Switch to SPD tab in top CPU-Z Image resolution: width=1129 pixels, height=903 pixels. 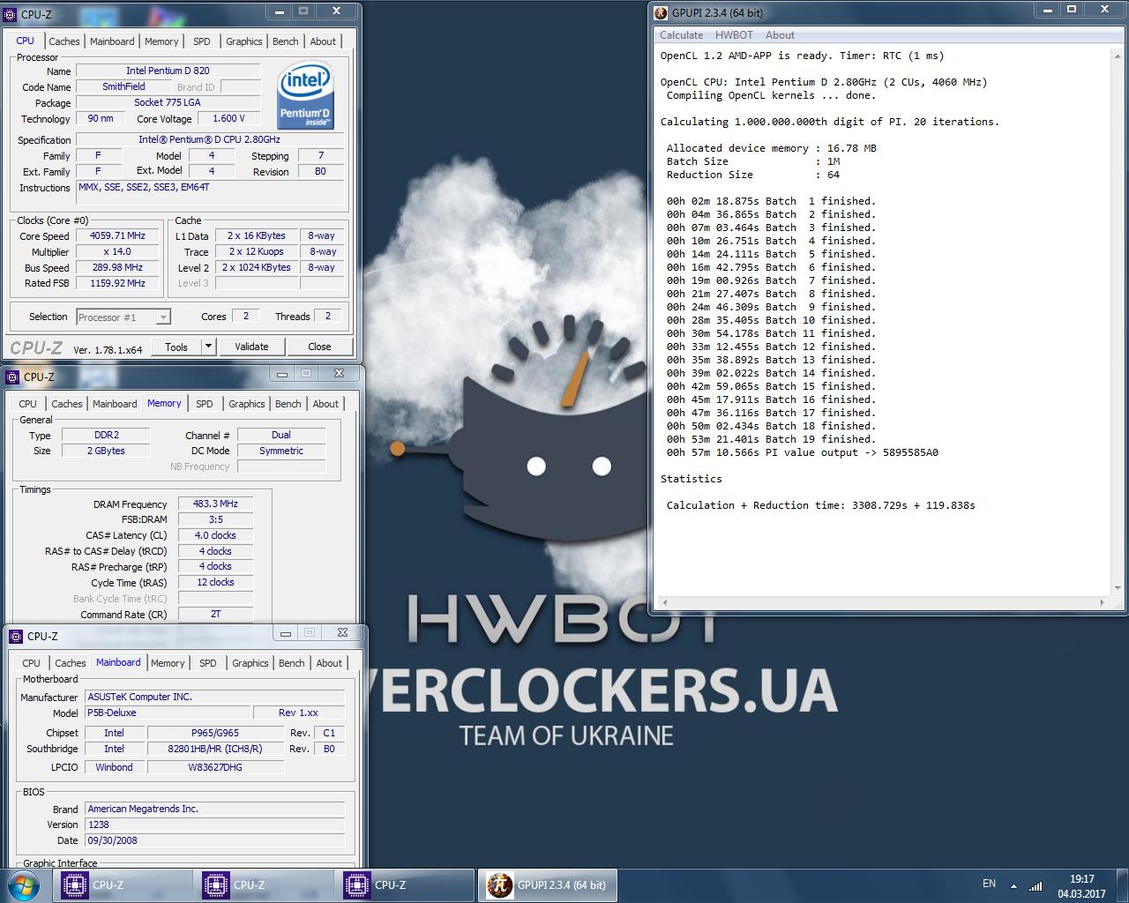(x=202, y=41)
